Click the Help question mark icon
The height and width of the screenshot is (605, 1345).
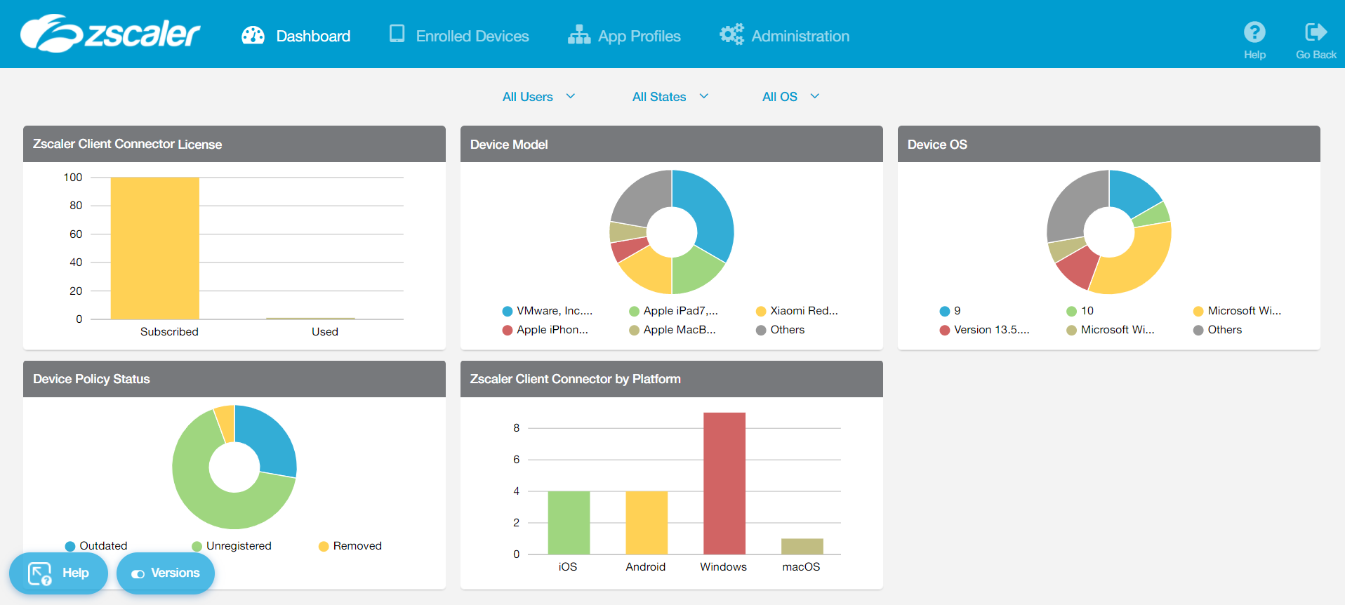(x=1254, y=32)
